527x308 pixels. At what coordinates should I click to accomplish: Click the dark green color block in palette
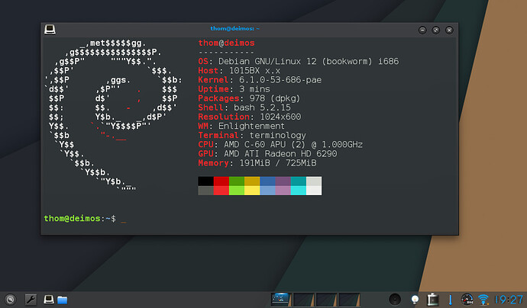coord(237,181)
